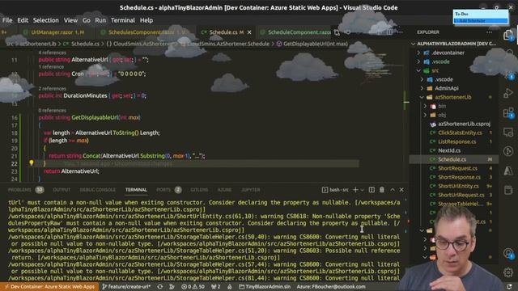Viewport: 518px width, 291px height.
Task: Click TinyBlazorAdmin.sln in status bar
Action: click(x=265, y=287)
